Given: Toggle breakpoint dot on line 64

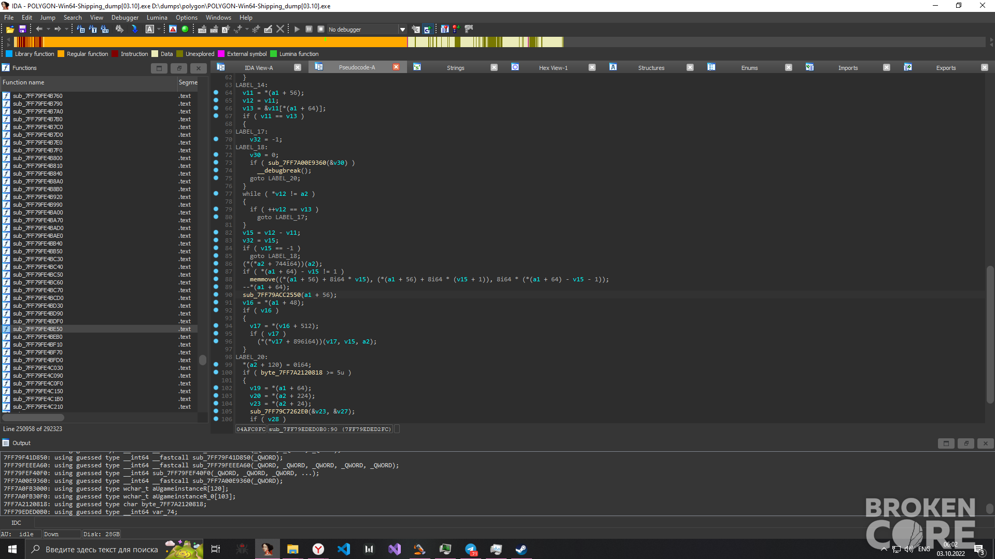Looking at the screenshot, I should point(216,93).
